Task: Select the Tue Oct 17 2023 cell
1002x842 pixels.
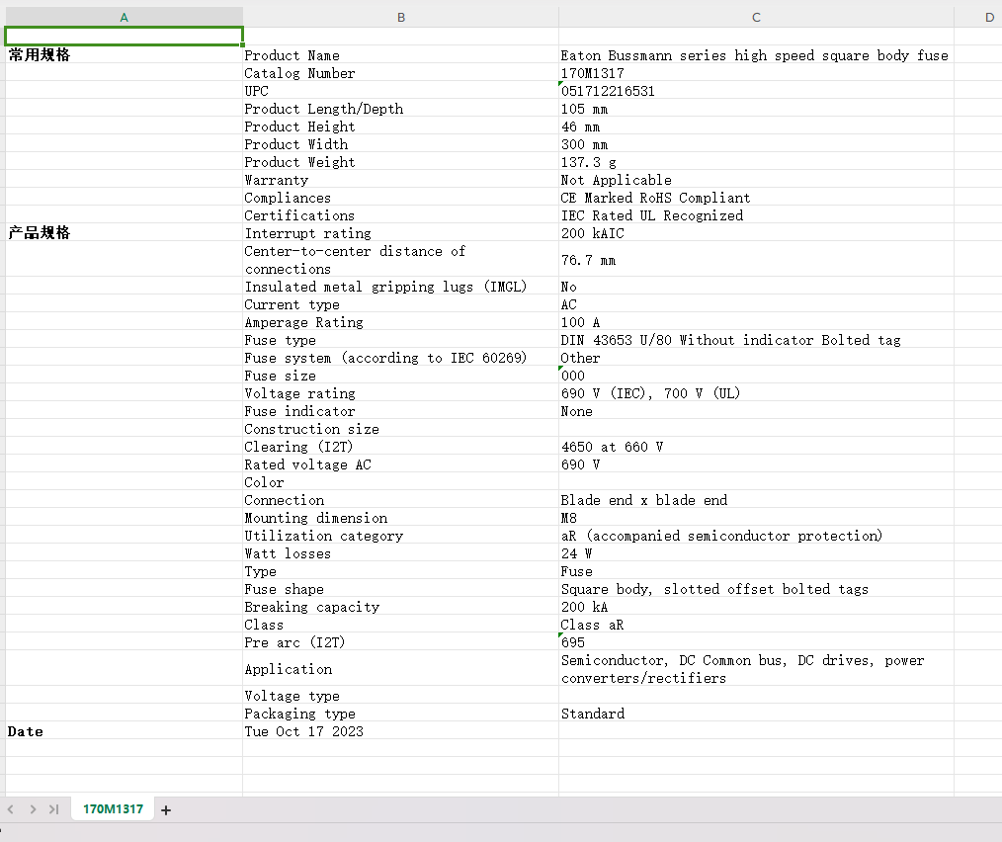Action: click(x=400, y=730)
